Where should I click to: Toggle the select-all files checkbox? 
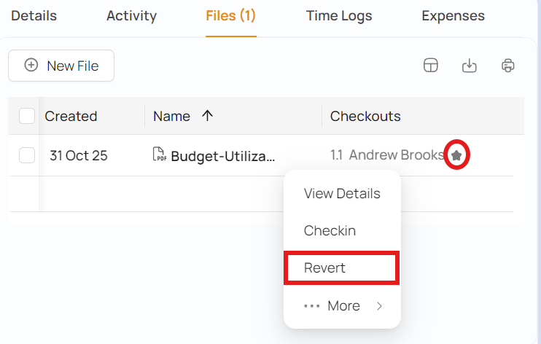coord(27,116)
